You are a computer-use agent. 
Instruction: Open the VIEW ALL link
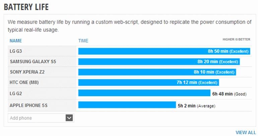(246, 132)
